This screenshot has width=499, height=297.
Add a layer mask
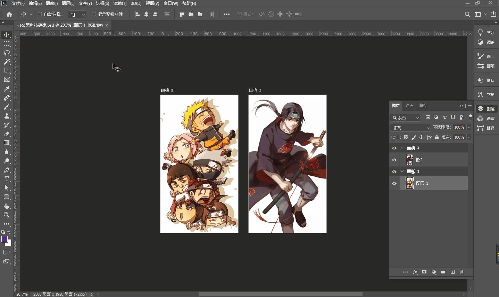(x=424, y=272)
